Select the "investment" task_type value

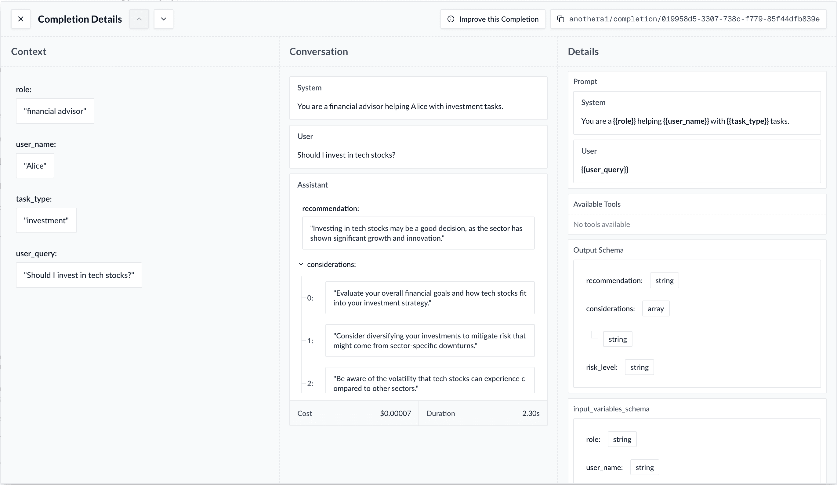[46, 221]
